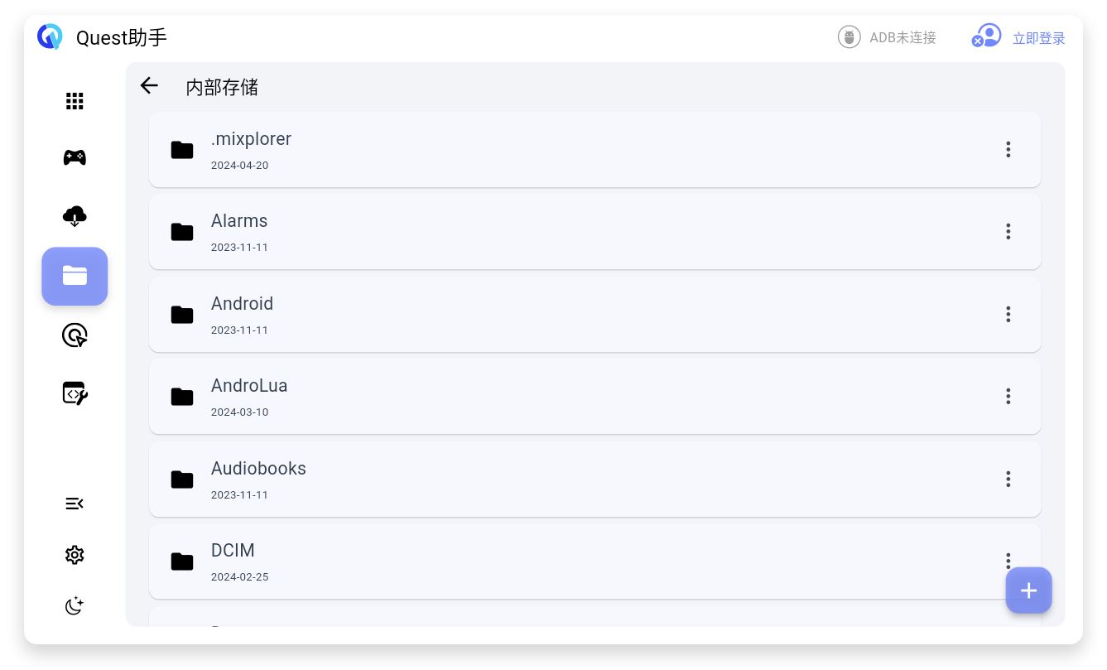1107x670 pixels.
Task: Click the floating add plus button
Action: click(1028, 590)
